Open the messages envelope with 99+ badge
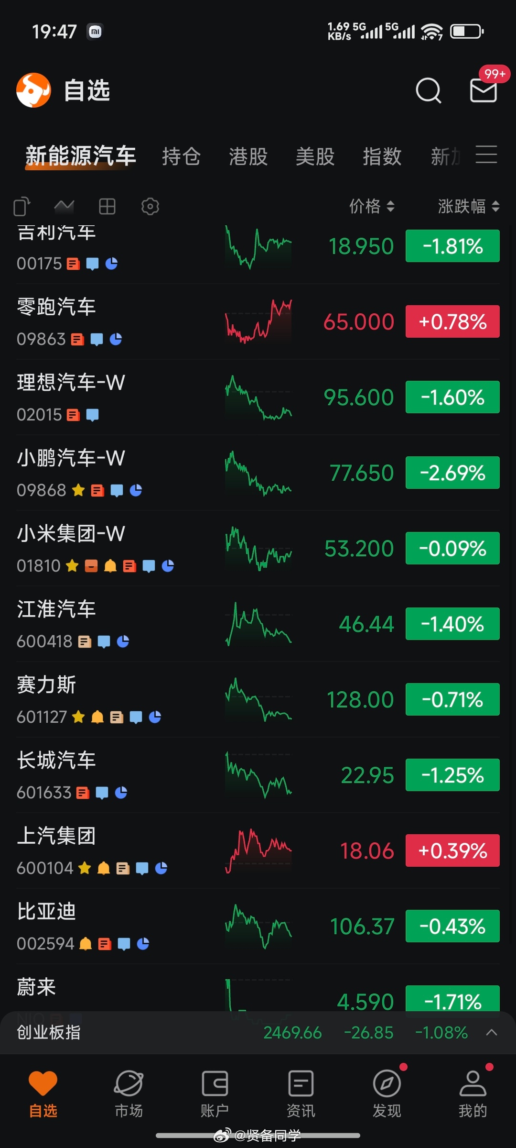The height and width of the screenshot is (1148, 516). 484,90
